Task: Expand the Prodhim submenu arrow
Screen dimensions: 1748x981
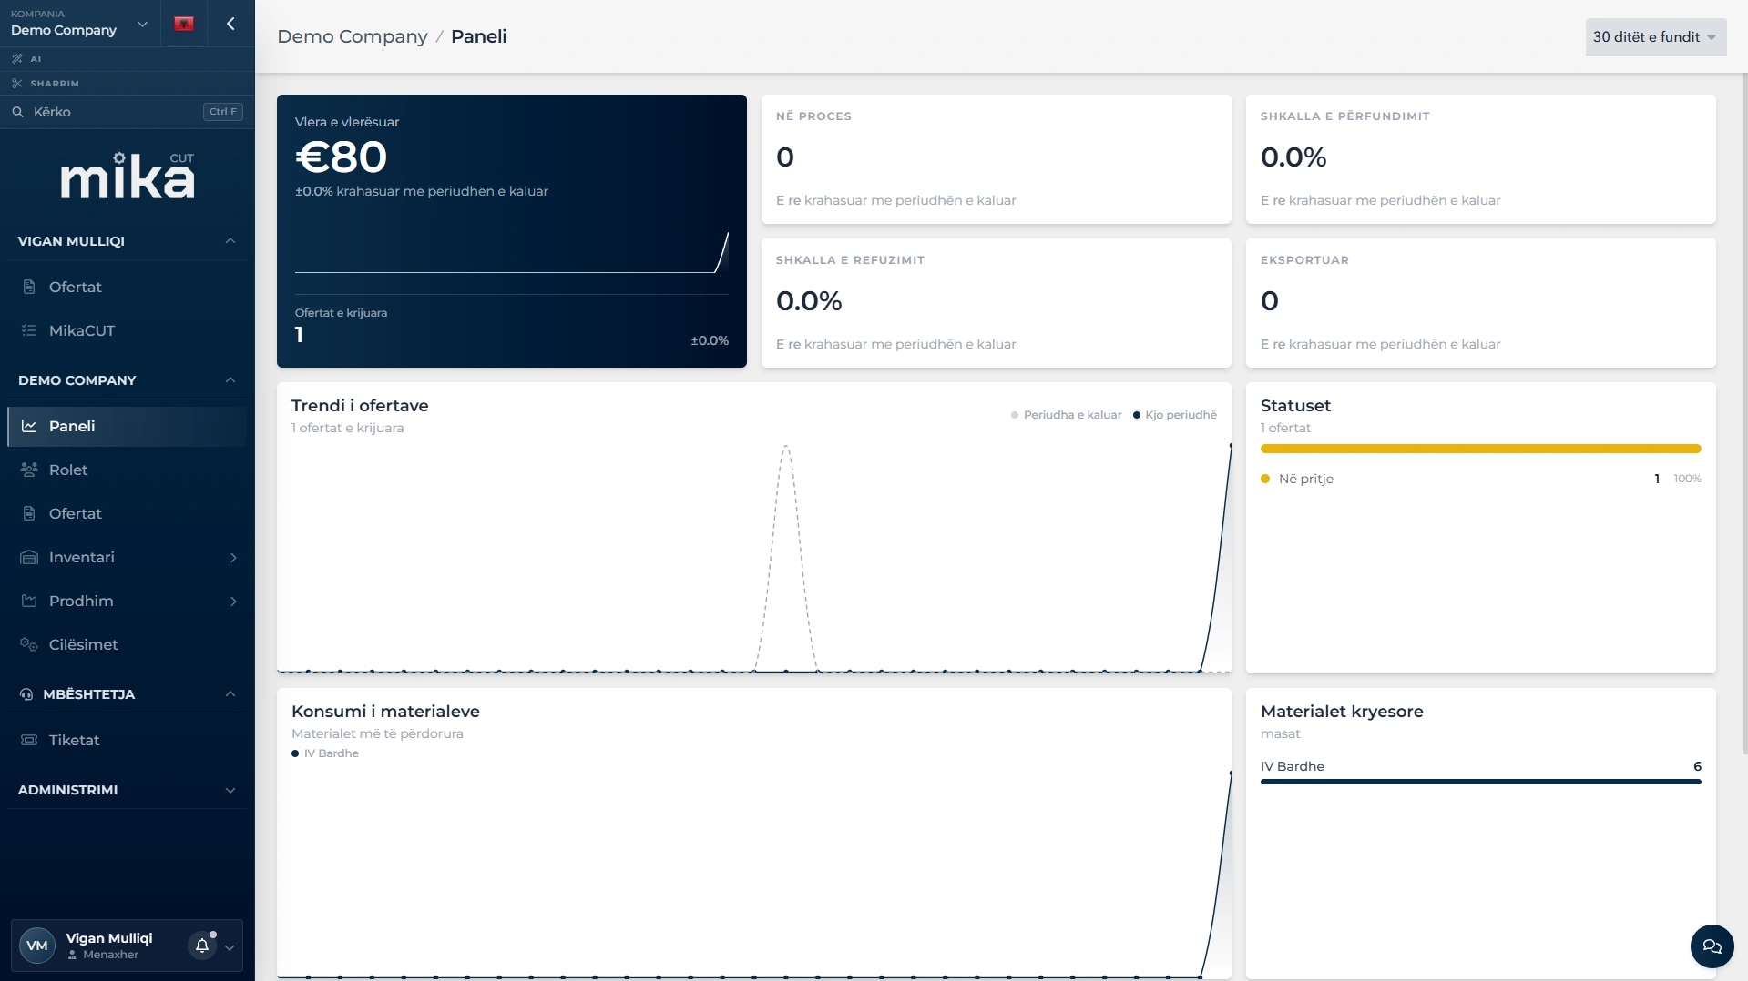Action: point(233,602)
